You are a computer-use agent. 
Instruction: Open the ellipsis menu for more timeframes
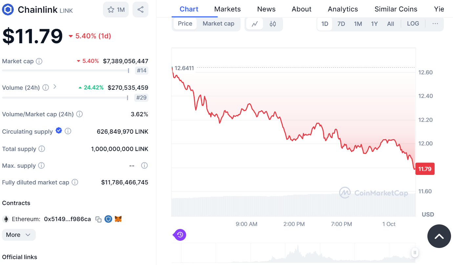pos(435,24)
